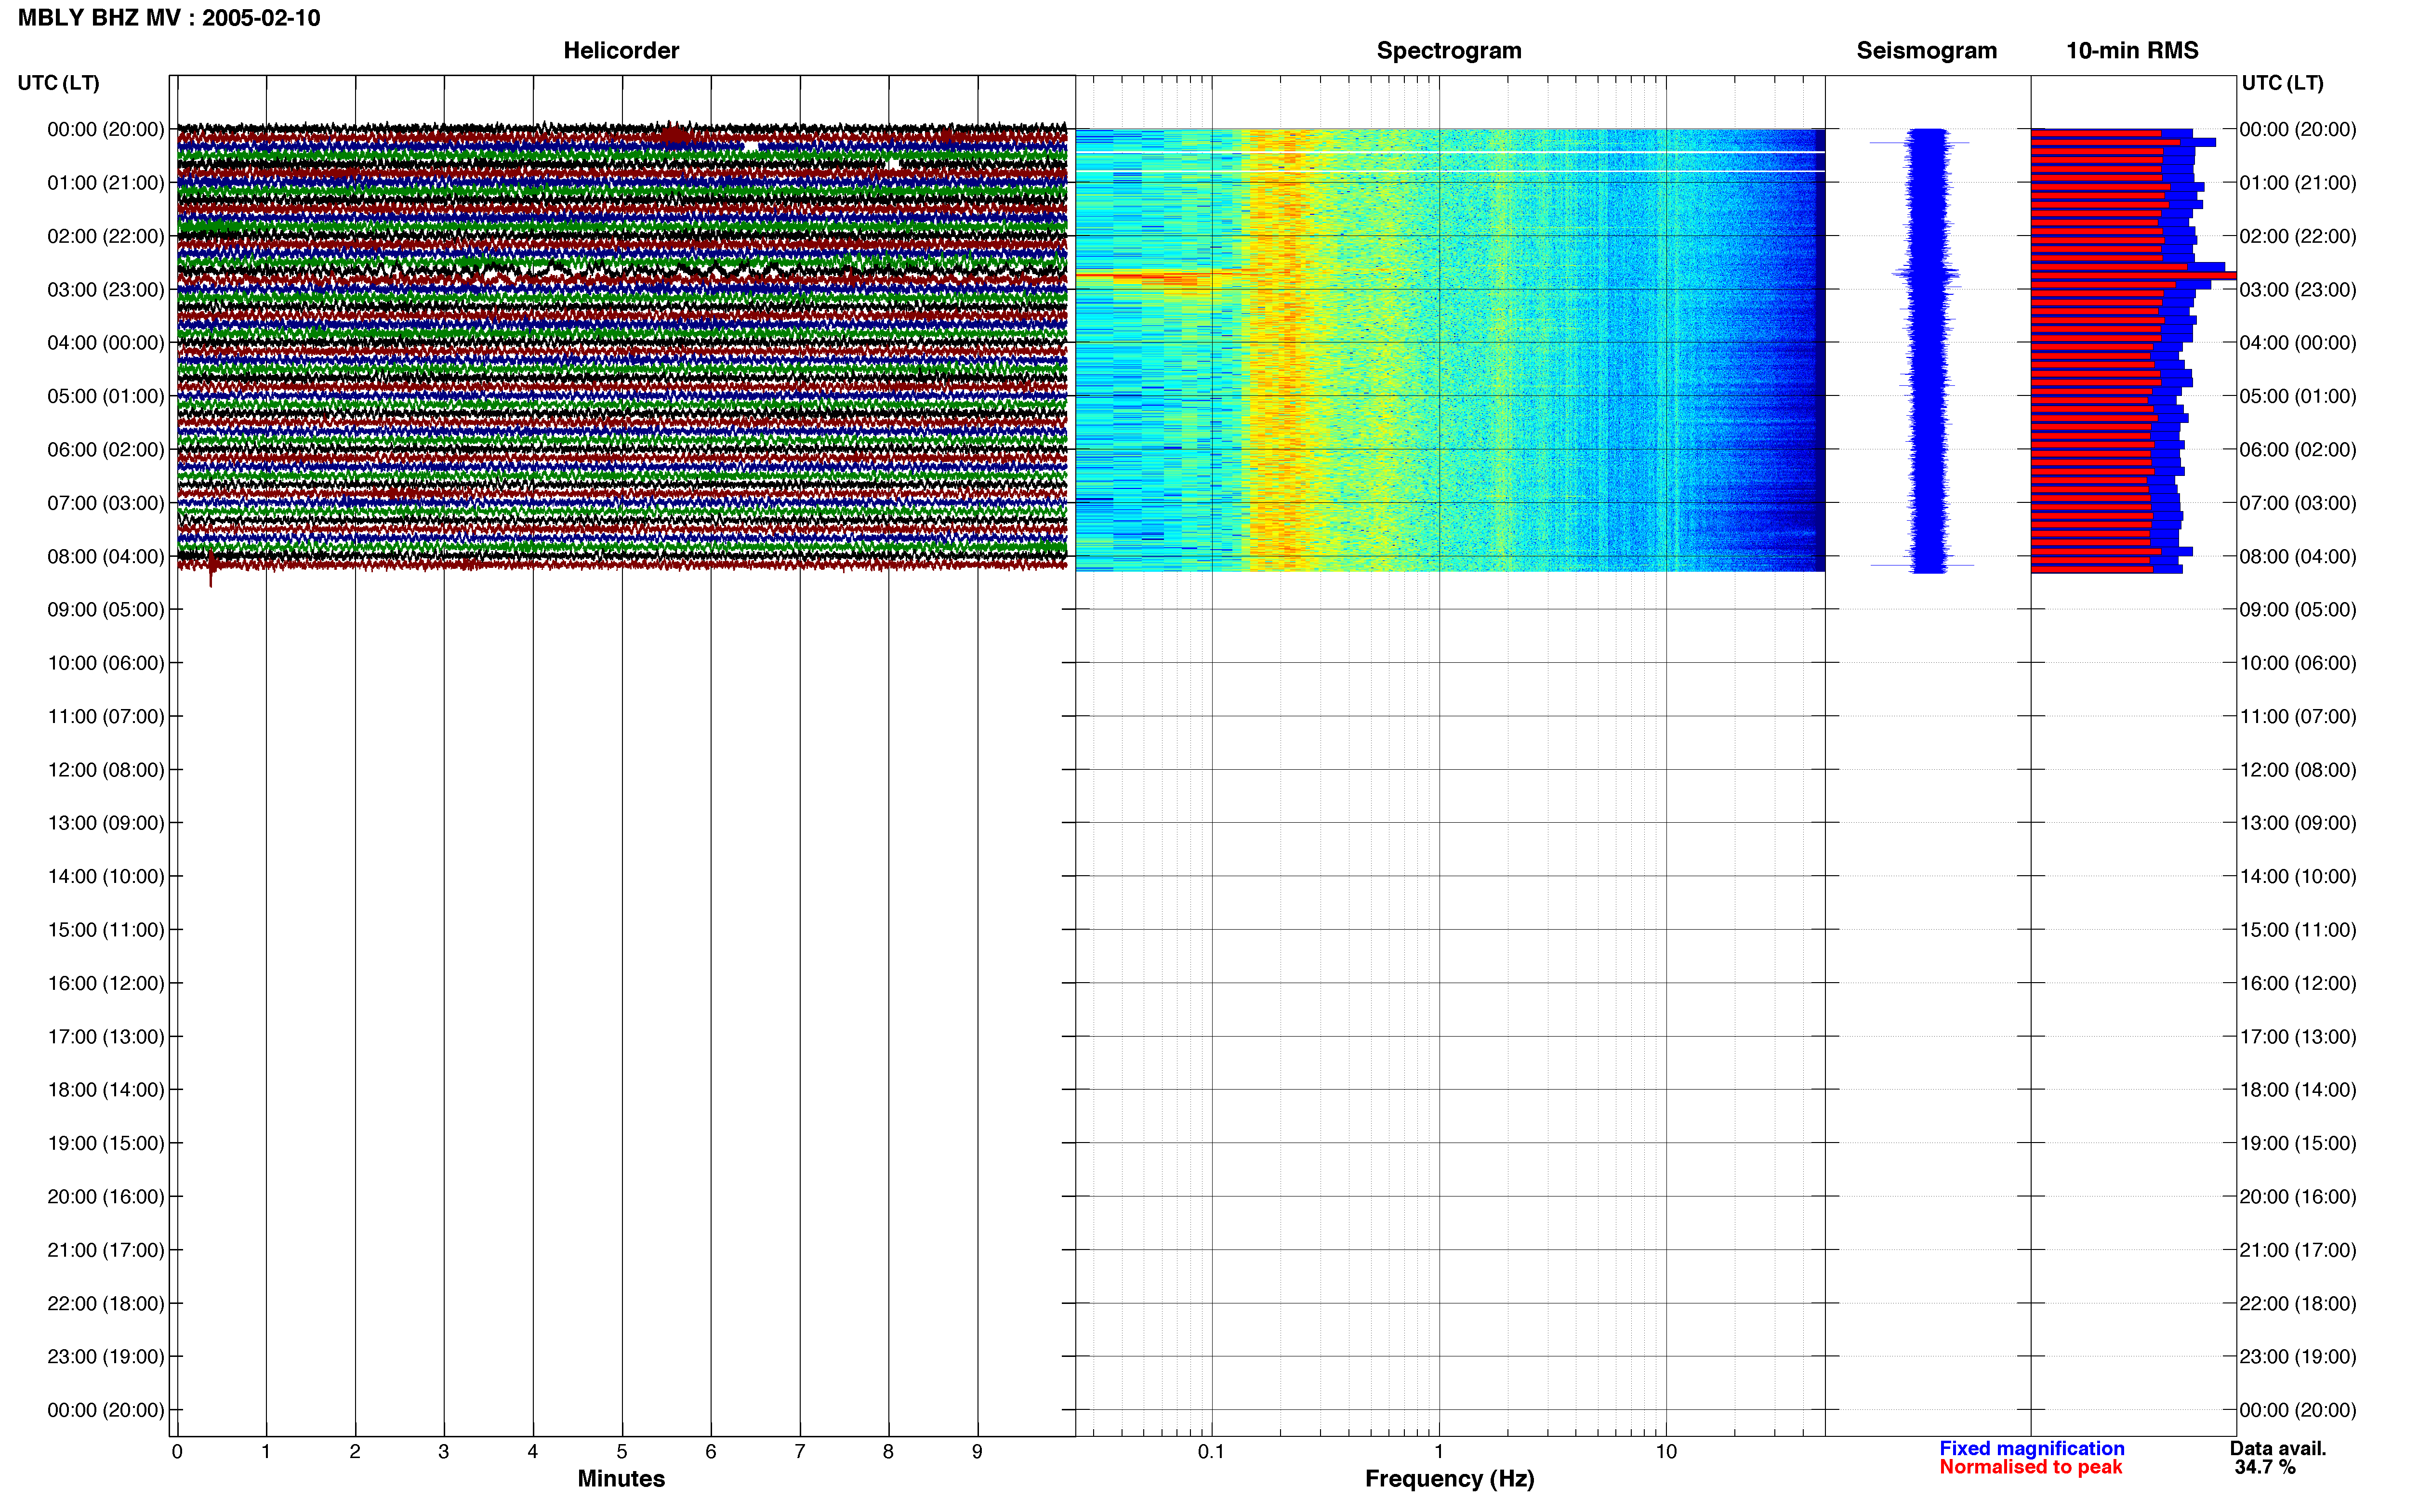
Task: Click right time label '20:00 (16:00)'
Action: tap(2298, 1197)
